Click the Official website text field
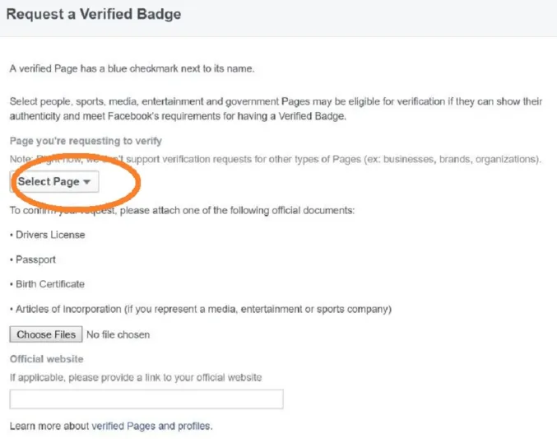The height and width of the screenshot is (439, 557). pos(146,399)
